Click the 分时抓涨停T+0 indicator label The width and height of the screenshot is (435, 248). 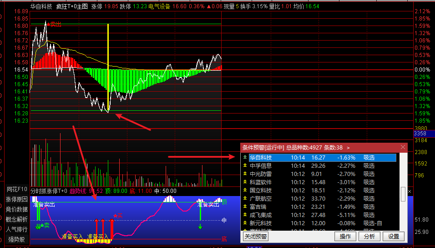[x=49, y=191]
